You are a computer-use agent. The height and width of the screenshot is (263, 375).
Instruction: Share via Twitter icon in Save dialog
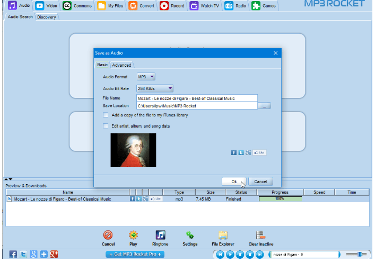coord(241,152)
